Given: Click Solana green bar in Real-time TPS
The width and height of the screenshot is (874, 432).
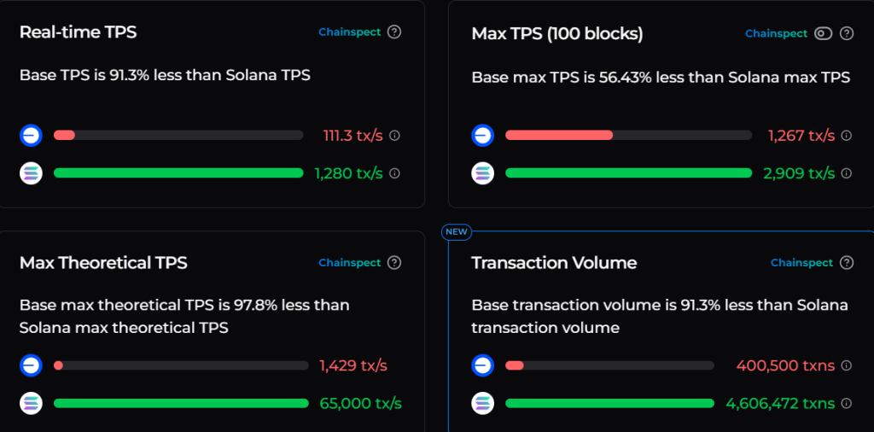Looking at the screenshot, I should (178, 173).
